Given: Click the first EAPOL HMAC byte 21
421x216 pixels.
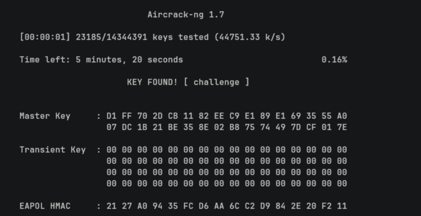Looking at the screenshot, I should click(x=111, y=206).
